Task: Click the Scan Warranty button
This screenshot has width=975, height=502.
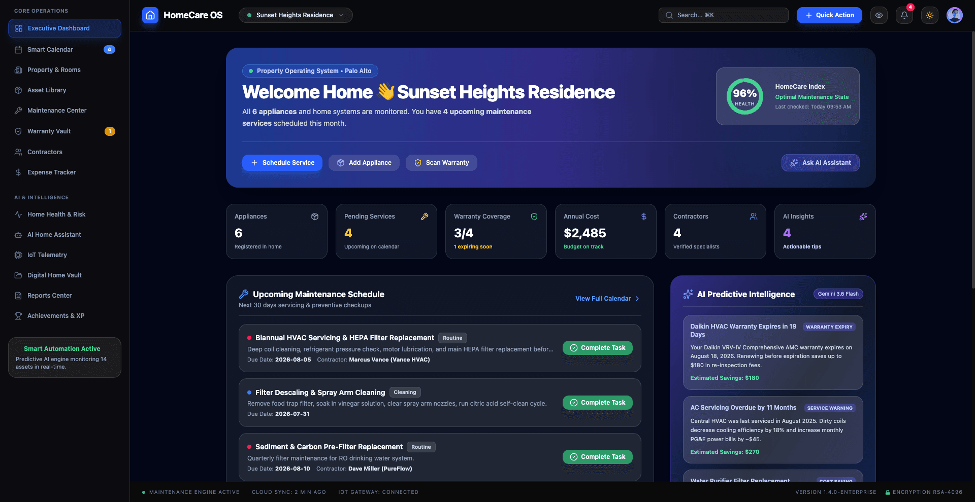Action: coord(441,163)
